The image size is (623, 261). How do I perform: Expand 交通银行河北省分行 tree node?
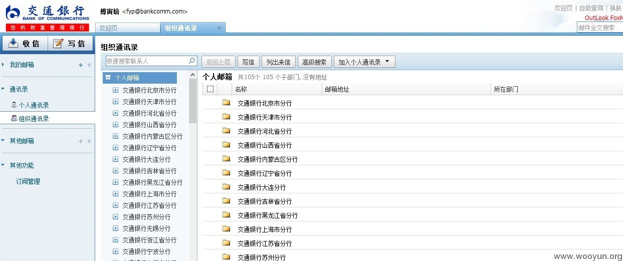coord(115,113)
